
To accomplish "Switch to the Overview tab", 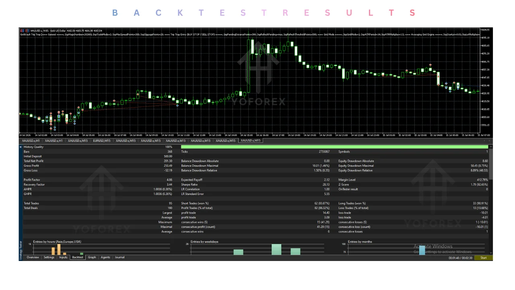I will pyautogui.click(x=33, y=257).
